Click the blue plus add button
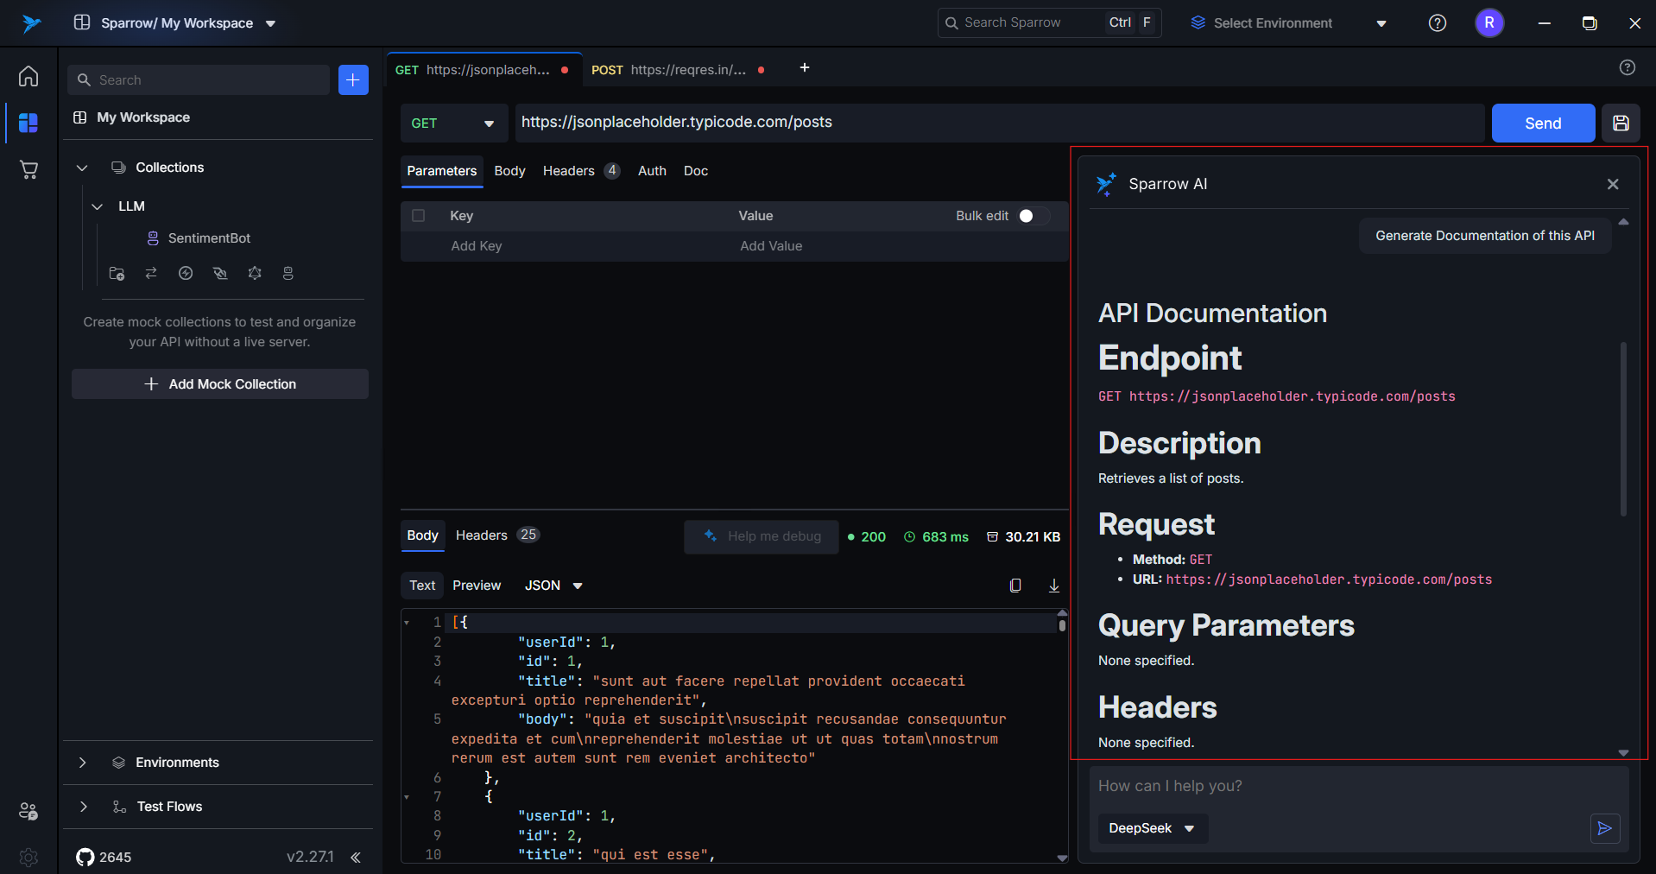1656x874 pixels. (353, 79)
